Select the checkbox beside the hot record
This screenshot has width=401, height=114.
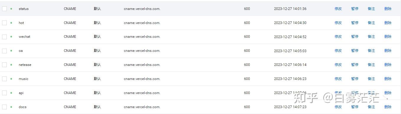tap(4, 23)
